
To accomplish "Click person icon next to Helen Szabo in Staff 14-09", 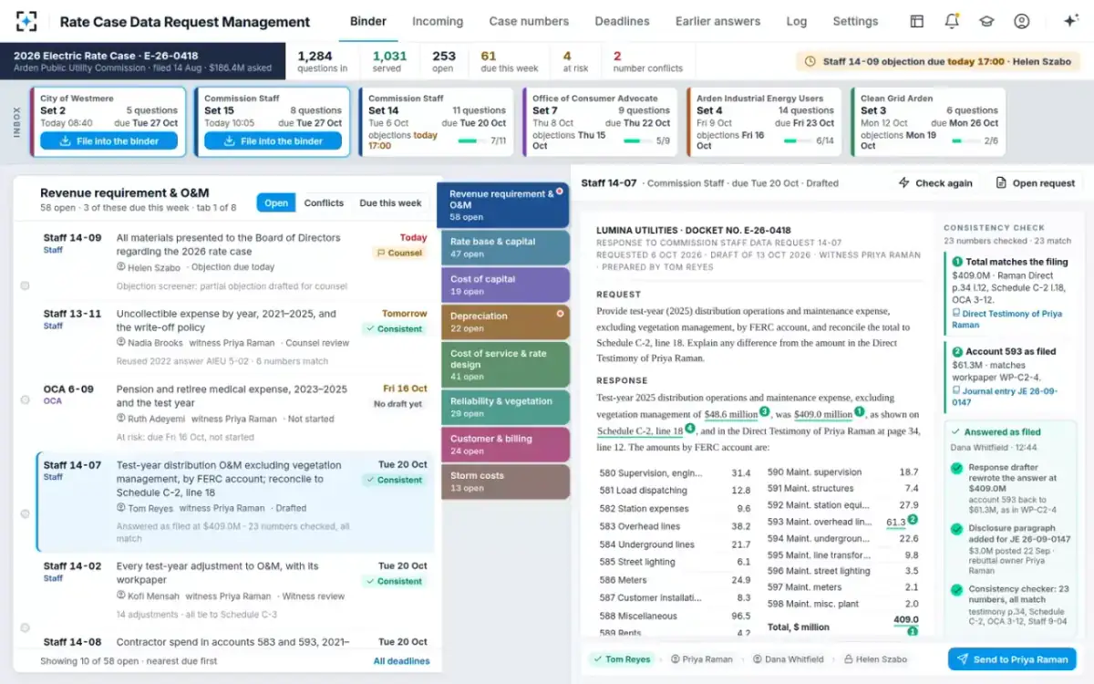I will tap(121, 267).
